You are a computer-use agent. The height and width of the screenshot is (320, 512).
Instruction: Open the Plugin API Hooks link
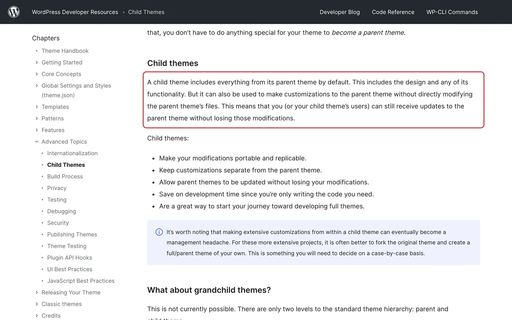(69, 258)
